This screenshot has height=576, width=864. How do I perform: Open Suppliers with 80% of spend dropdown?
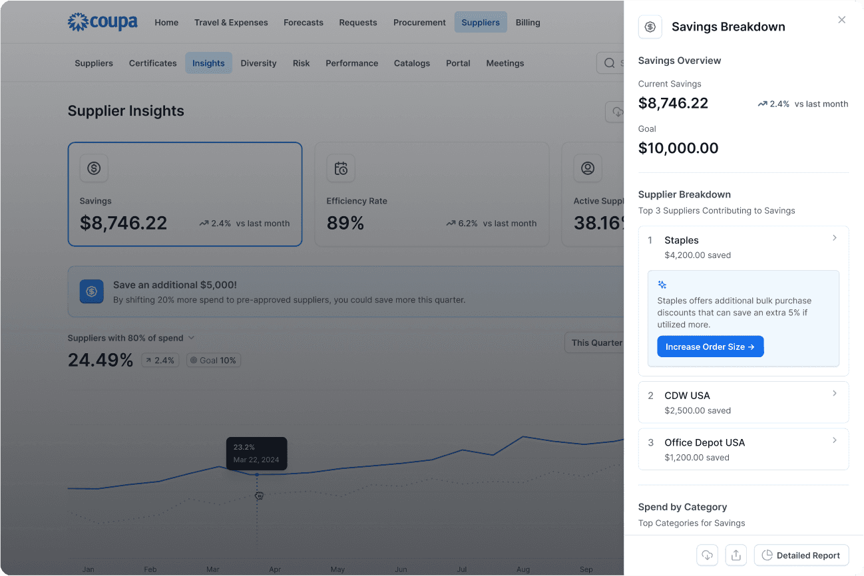pos(131,338)
